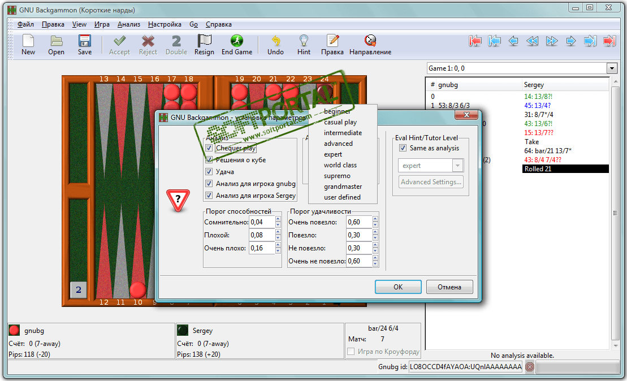Open the Правка menu
The width and height of the screenshot is (627, 381).
coord(53,24)
